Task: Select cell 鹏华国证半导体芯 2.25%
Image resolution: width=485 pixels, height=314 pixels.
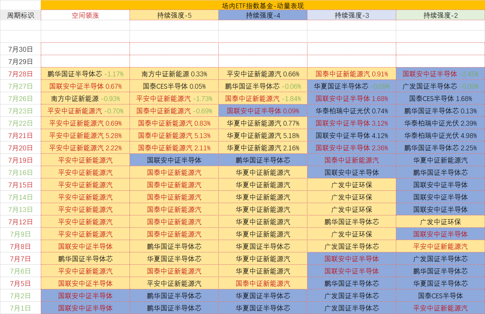Action: (x=440, y=148)
